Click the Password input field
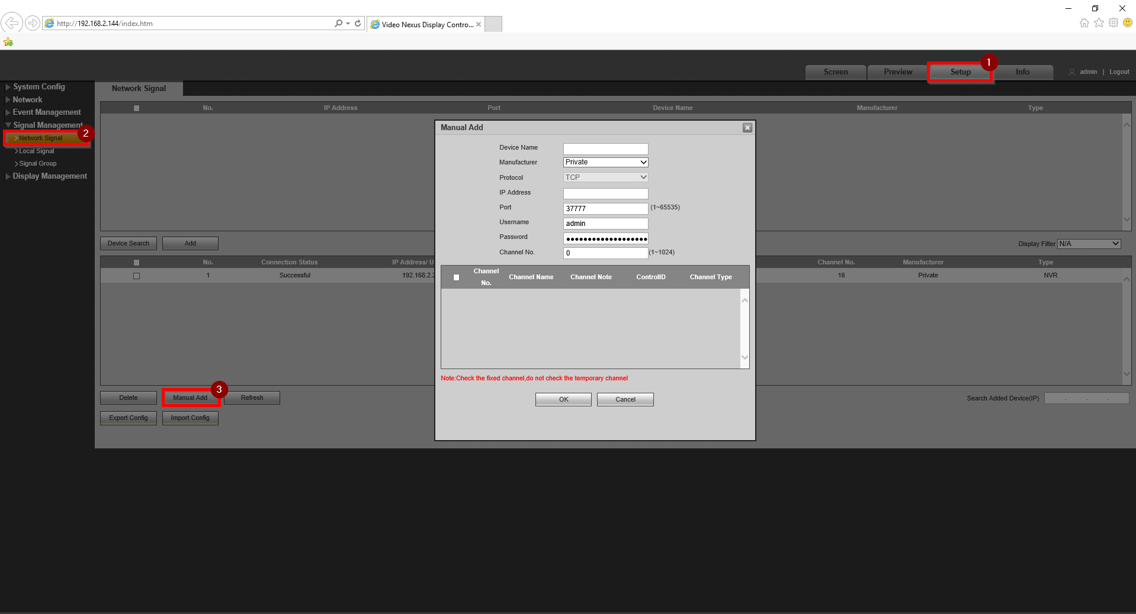This screenshot has width=1136, height=614. pyautogui.click(x=605, y=238)
